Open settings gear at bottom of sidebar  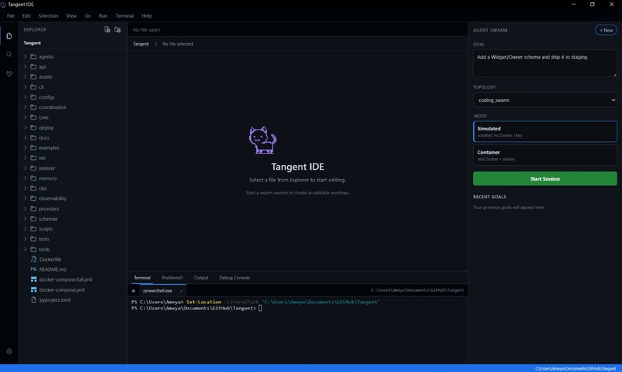9,351
